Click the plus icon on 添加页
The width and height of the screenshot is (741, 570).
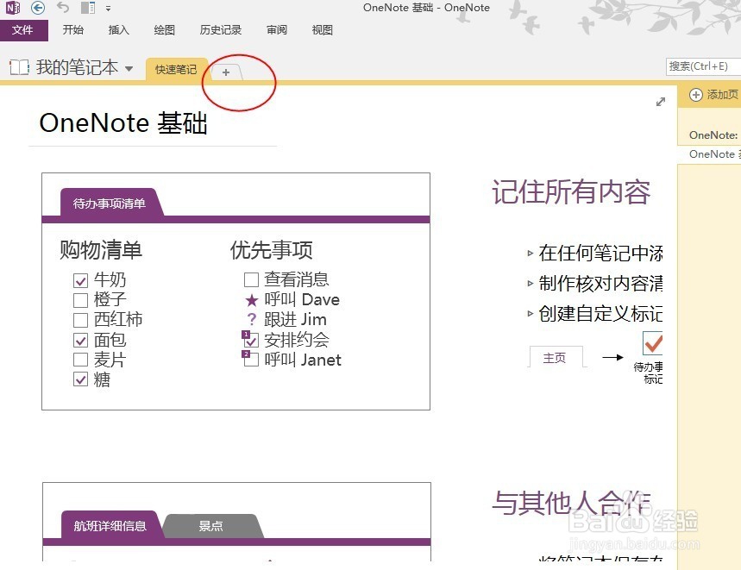695,96
